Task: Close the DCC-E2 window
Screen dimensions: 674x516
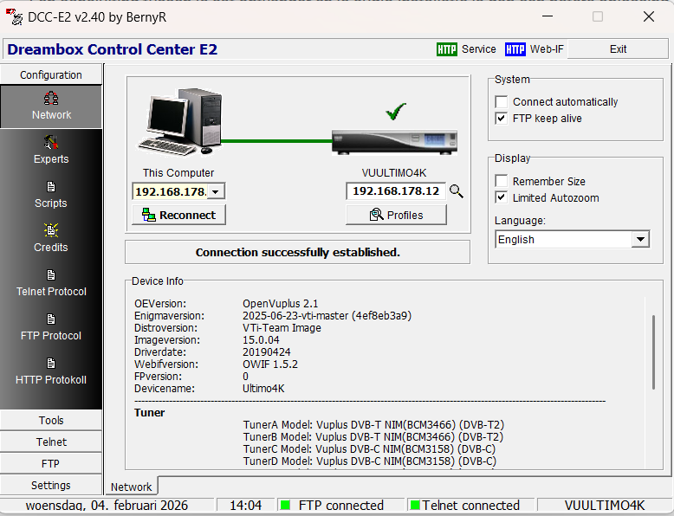Action: tap(649, 16)
